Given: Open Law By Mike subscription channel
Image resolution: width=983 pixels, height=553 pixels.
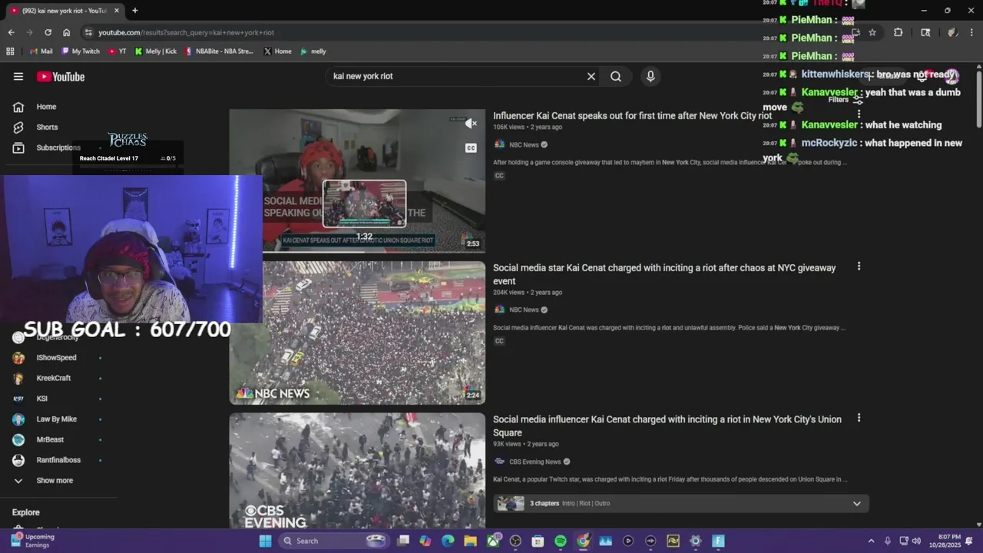Looking at the screenshot, I should (x=56, y=419).
